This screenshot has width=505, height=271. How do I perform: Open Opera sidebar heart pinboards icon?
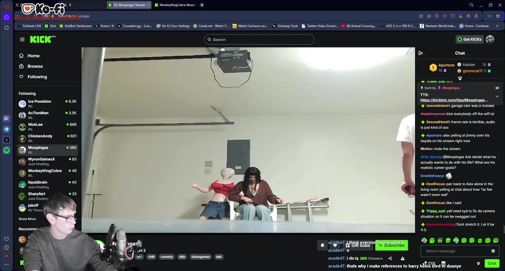(x=6, y=239)
